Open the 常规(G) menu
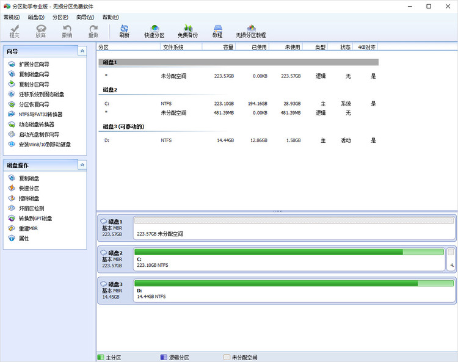The height and width of the screenshot is (362, 458). (x=12, y=17)
